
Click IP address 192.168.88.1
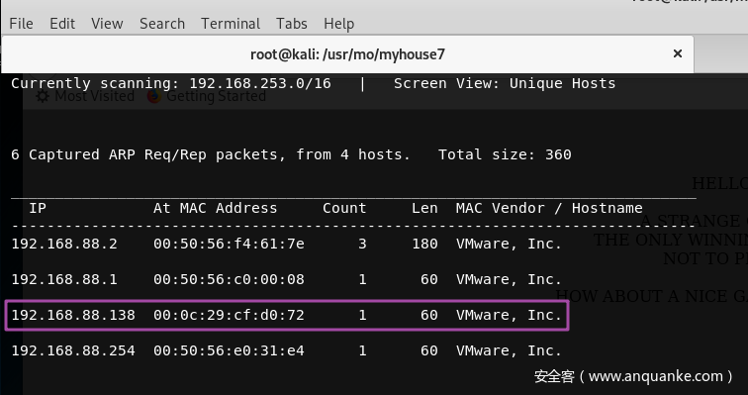click(x=64, y=279)
